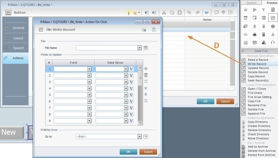The width and height of the screenshot is (278, 158).
Task: Expand the File Name dropdown
Action: pos(139,48)
